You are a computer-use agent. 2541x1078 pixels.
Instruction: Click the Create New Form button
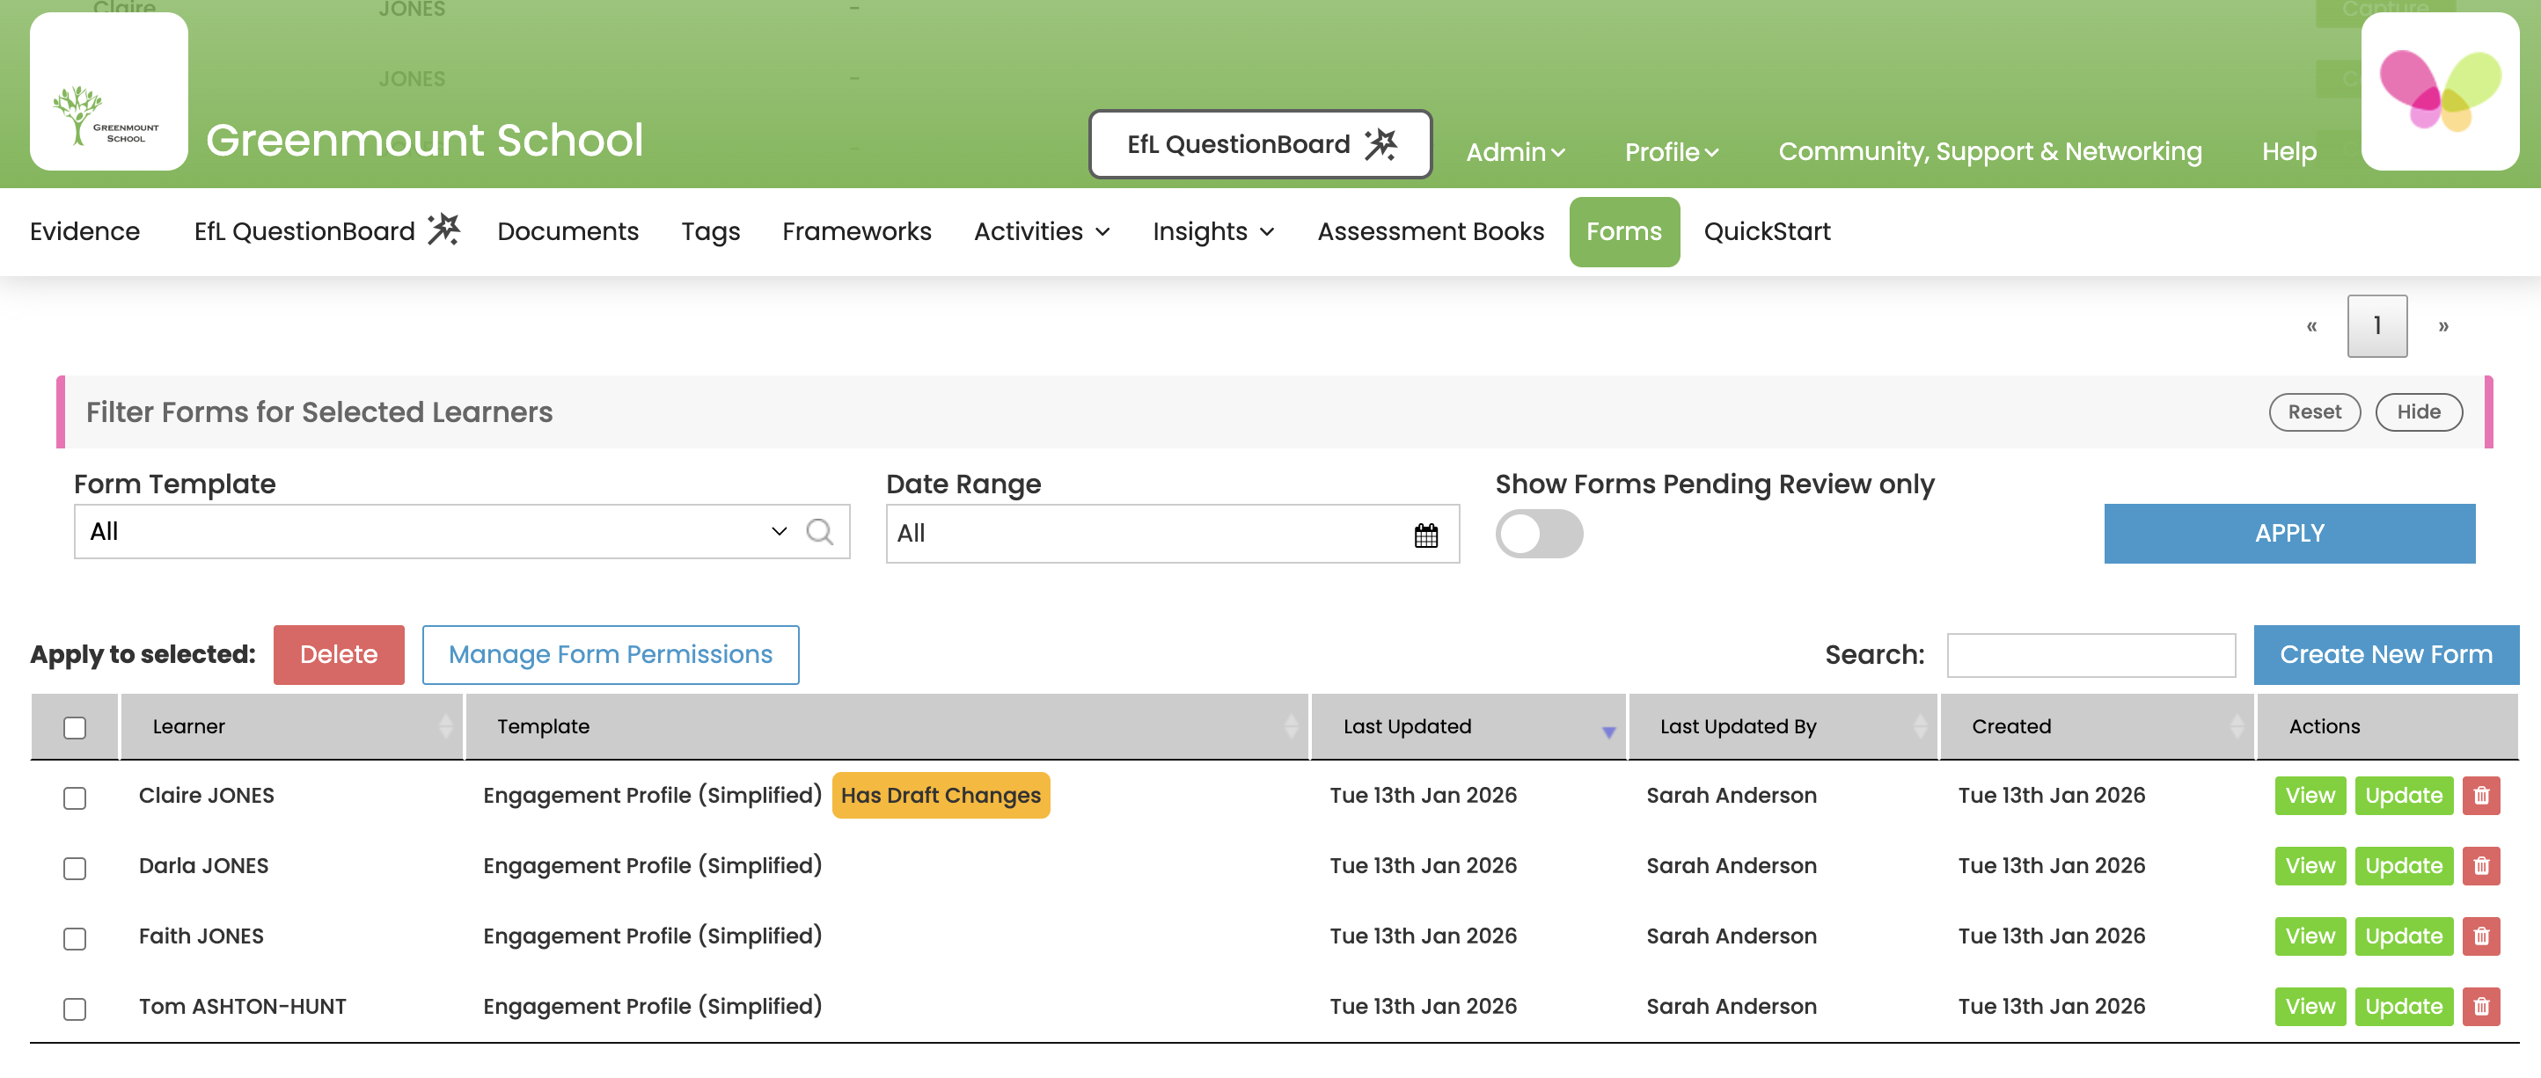[2386, 653]
